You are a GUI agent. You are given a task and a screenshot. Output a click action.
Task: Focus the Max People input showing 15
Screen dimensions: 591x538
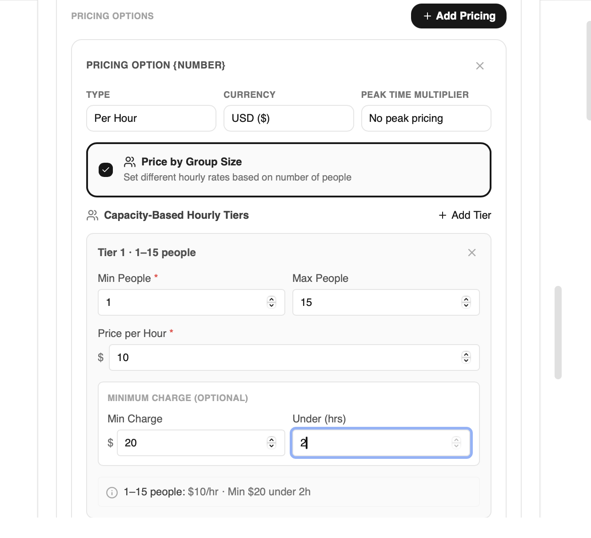point(386,302)
